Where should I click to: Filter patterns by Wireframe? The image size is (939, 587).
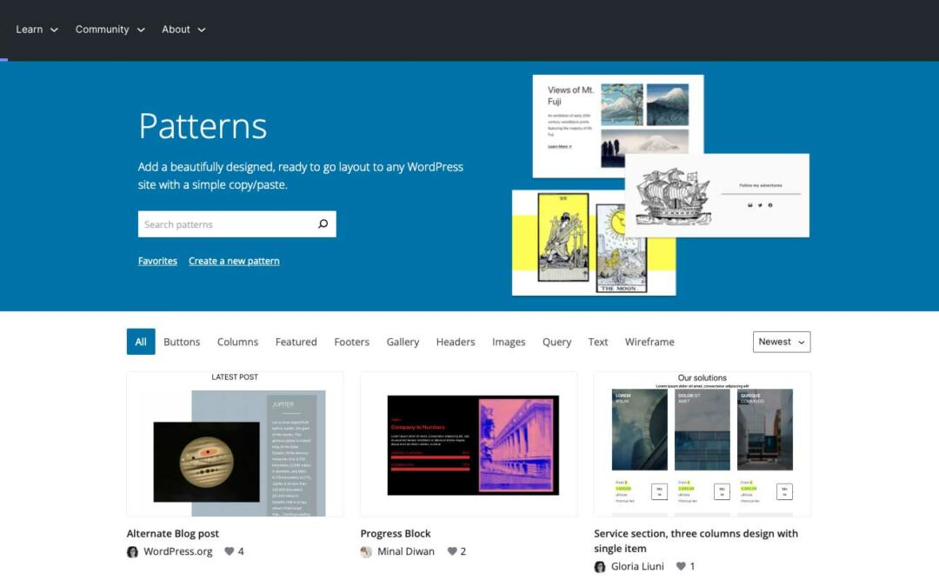(x=649, y=342)
